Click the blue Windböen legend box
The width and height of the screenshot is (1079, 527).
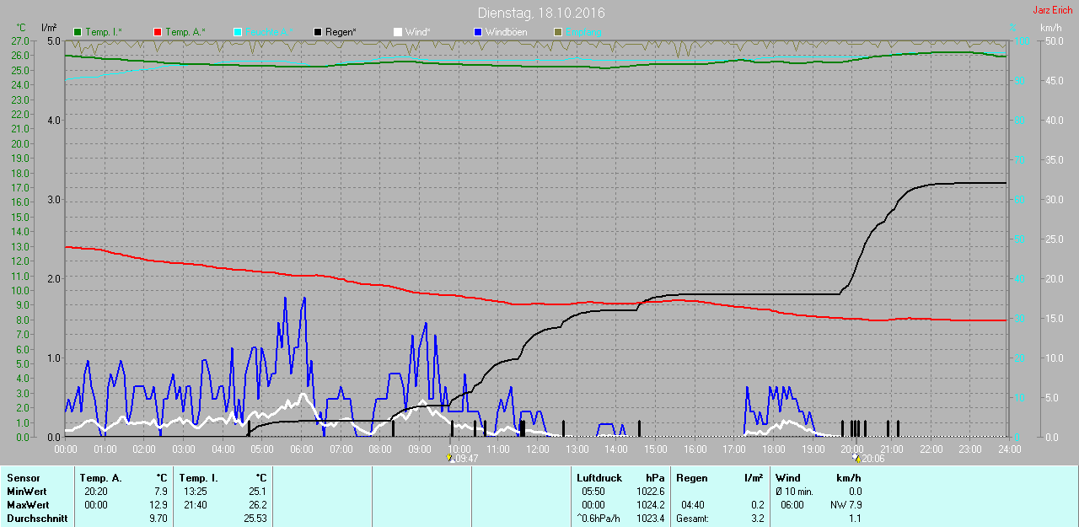(478, 32)
